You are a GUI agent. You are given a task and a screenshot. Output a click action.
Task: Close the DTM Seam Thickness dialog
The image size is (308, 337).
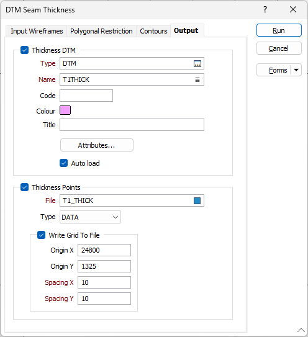(x=293, y=9)
